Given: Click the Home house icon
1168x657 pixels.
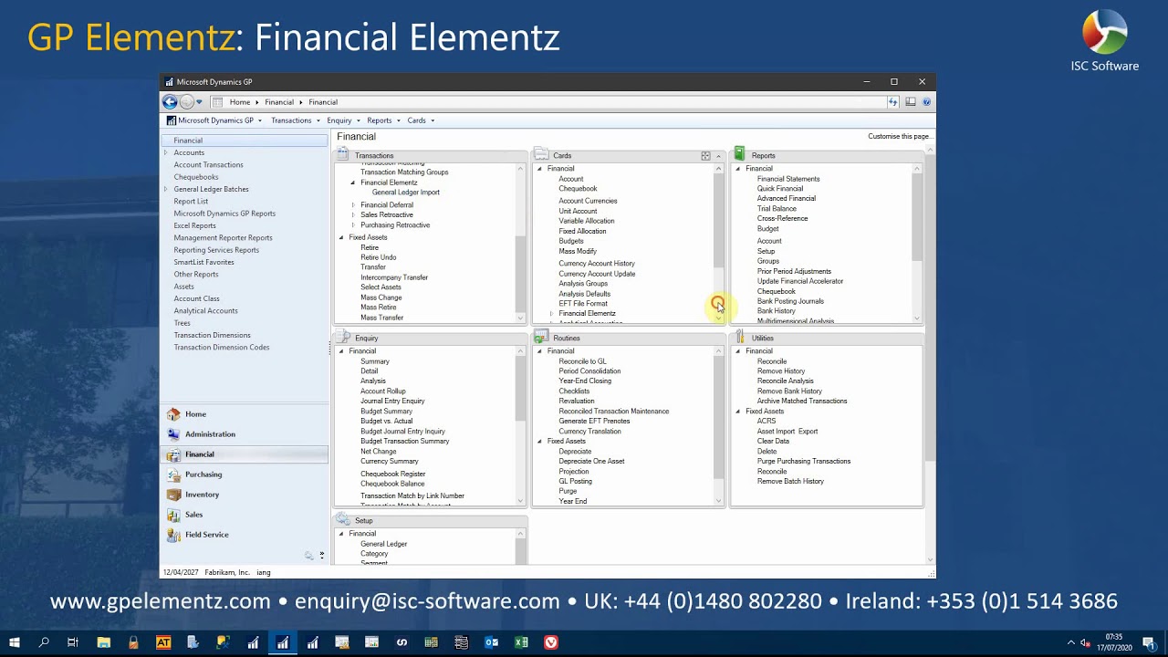Looking at the screenshot, I should point(173,414).
